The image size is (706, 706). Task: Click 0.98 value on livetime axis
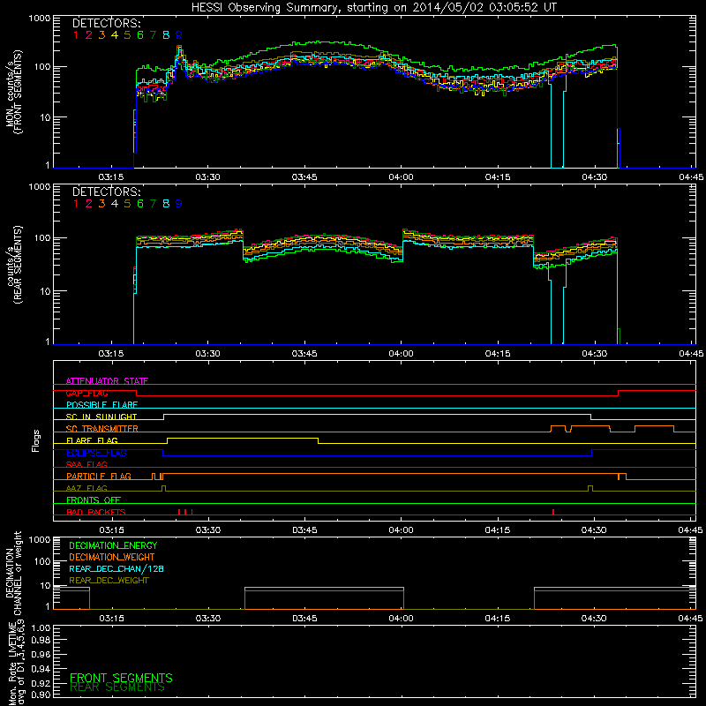pos(41,640)
